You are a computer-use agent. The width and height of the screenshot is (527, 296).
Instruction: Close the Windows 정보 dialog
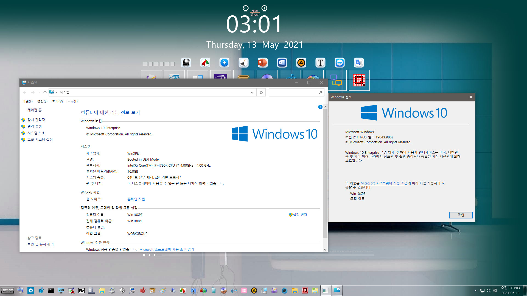pyautogui.click(x=471, y=97)
